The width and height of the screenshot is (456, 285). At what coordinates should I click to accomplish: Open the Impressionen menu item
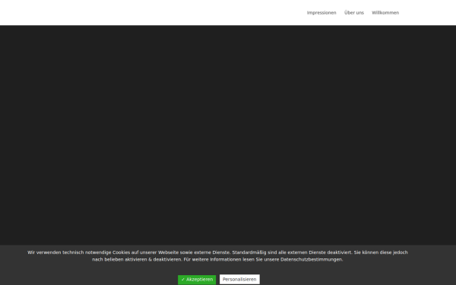click(x=321, y=13)
